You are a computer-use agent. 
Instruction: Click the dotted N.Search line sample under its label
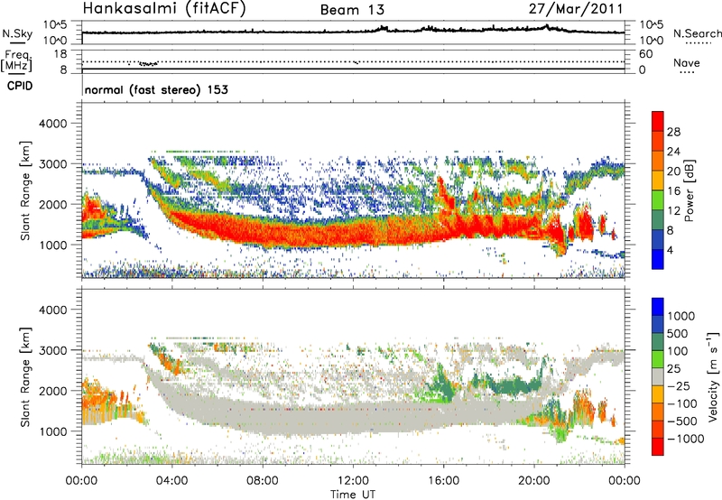pos(699,43)
